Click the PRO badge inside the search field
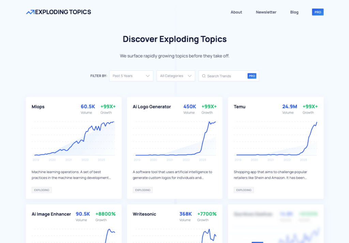 click(x=252, y=76)
